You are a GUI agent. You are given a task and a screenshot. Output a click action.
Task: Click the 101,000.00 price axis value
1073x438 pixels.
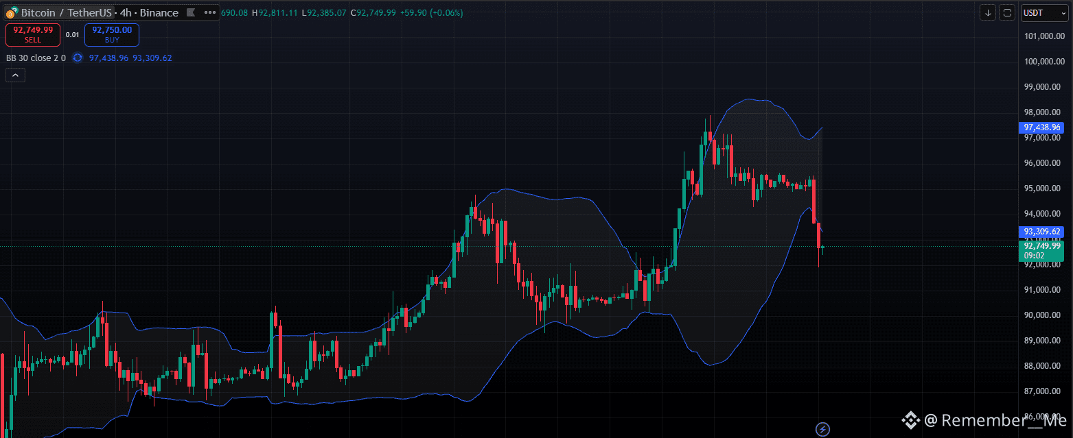pyautogui.click(x=1043, y=36)
